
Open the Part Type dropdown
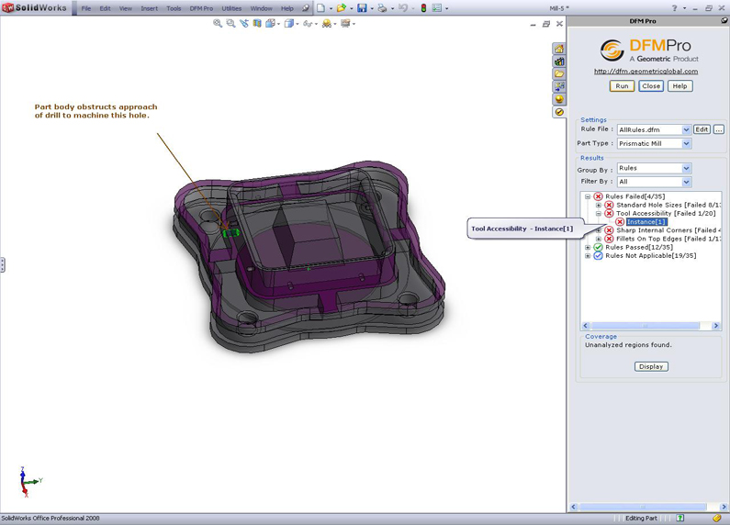687,144
